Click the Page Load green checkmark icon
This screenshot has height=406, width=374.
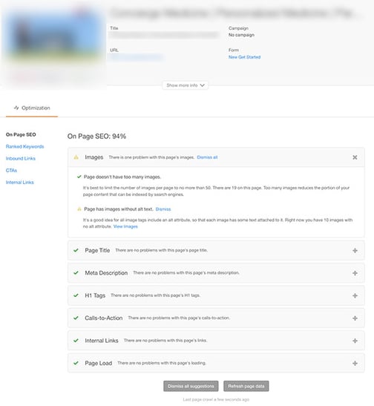tap(76, 363)
